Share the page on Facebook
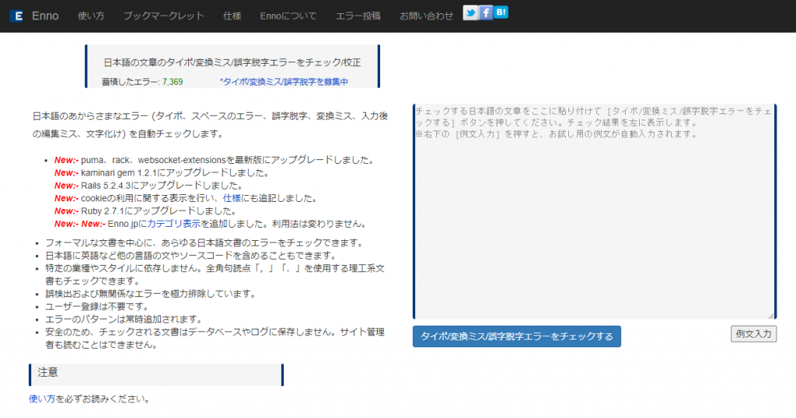The width and height of the screenshot is (796, 418). pyautogui.click(x=485, y=12)
